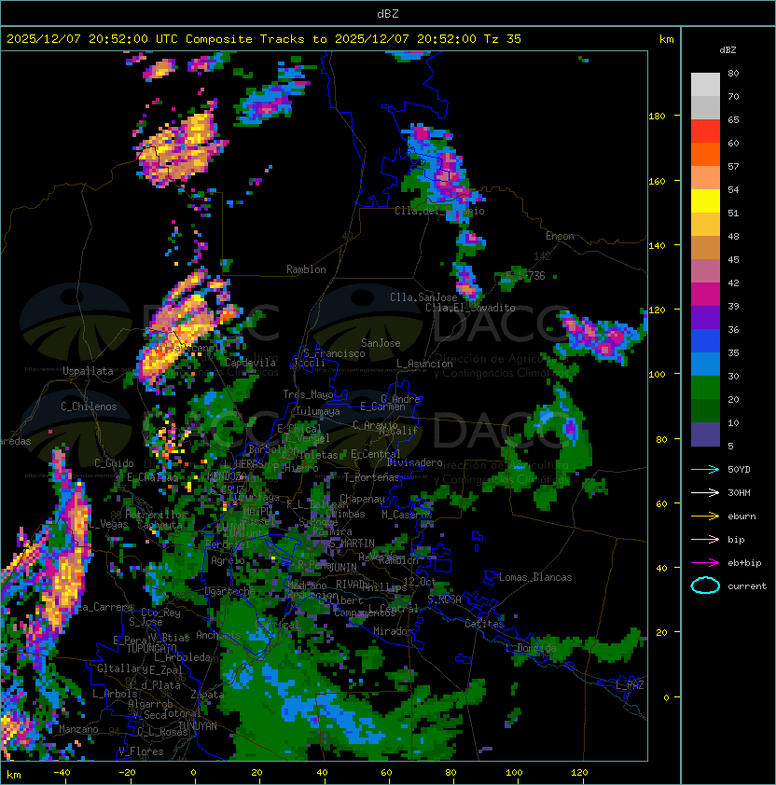Select the Zapata map label

pos(207,695)
